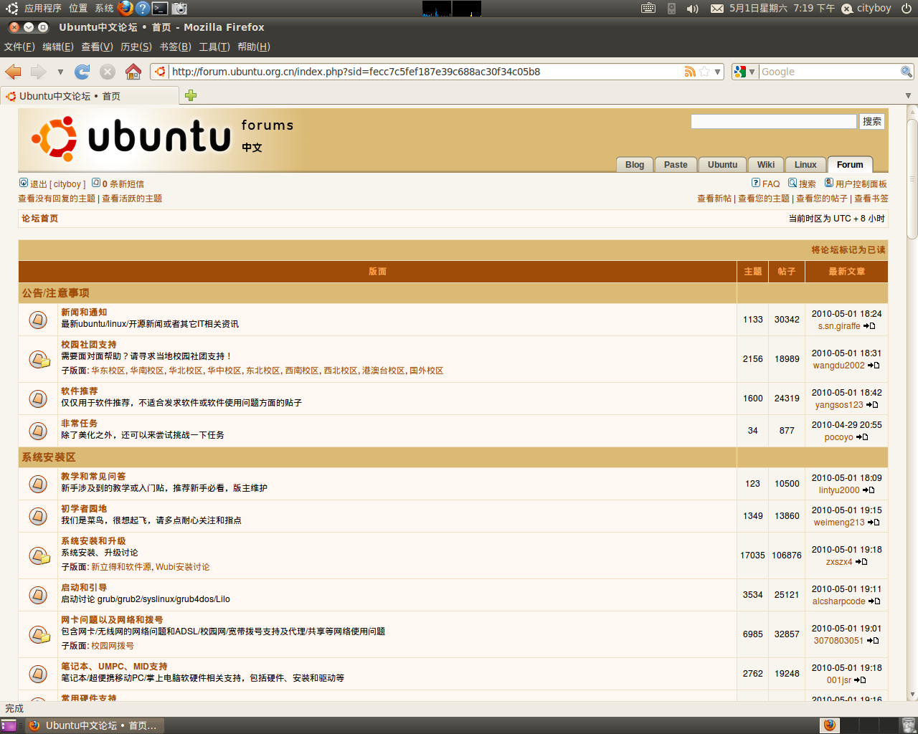Viewport: 918px width, 734px height.
Task: Go back with the browser back arrow
Action: [x=13, y=72]
